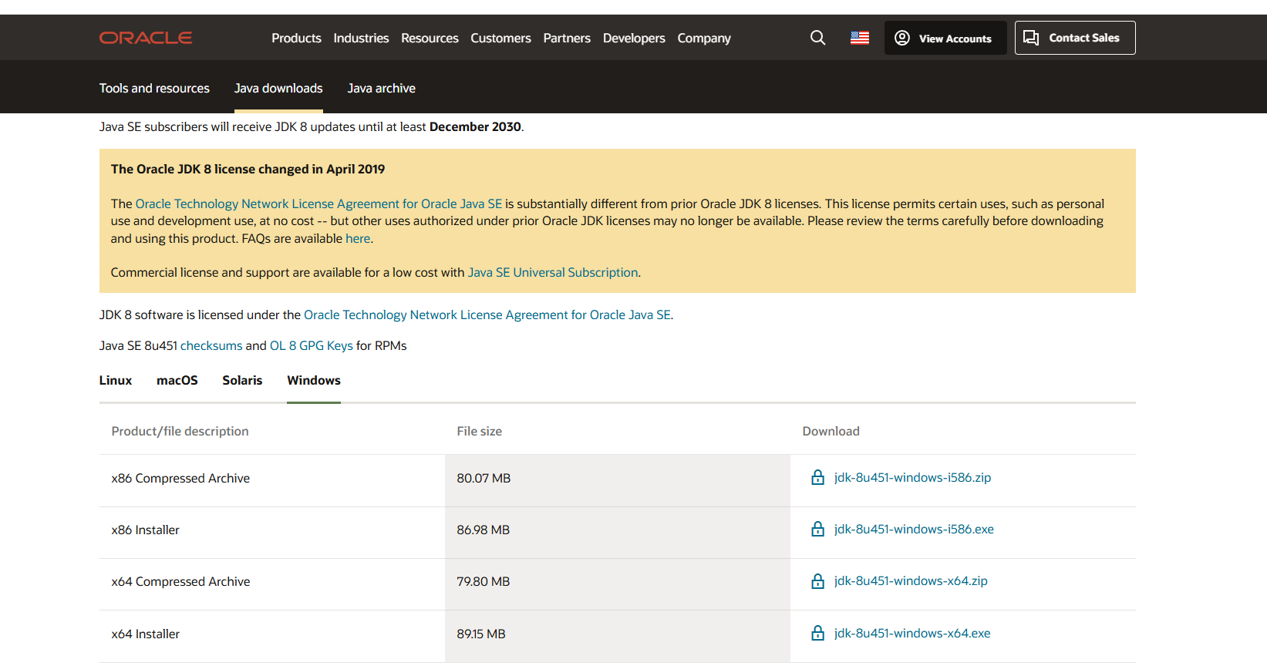Click the 'x86 Installer' description
Viewport: 1267px width, 666px height.
[145, 530]
